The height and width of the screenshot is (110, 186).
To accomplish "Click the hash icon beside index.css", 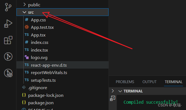I will [x=27, y=42].
